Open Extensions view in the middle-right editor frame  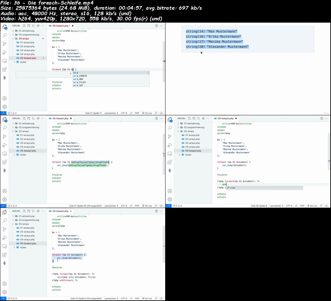[x=170, y=162]
